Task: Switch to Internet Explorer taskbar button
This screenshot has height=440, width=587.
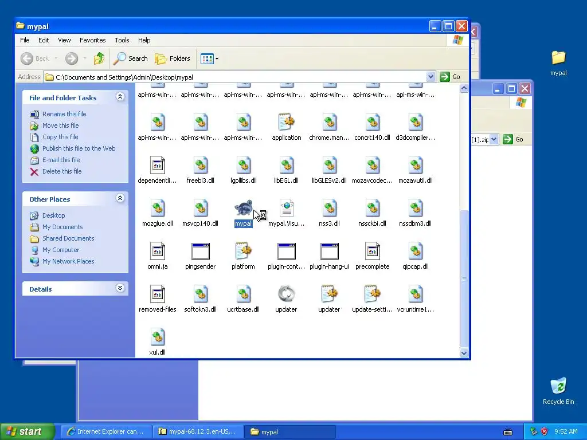Action: click(x=106, y=431)
